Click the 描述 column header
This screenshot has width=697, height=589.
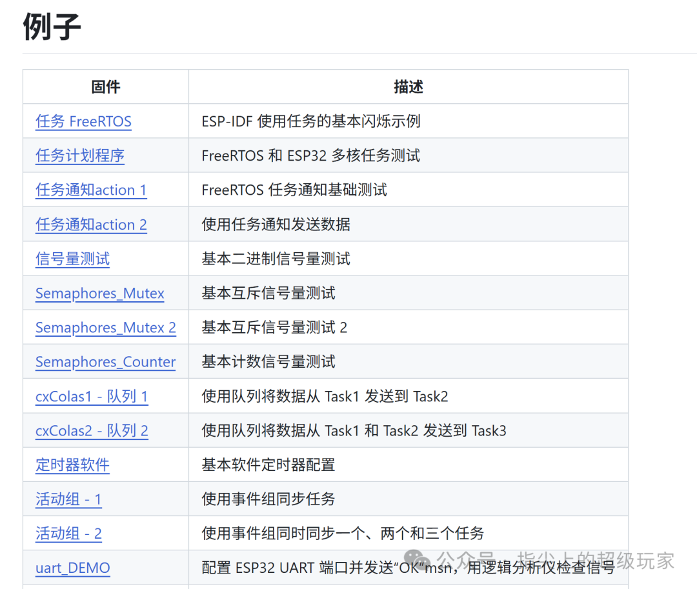(x=409, y=86)
